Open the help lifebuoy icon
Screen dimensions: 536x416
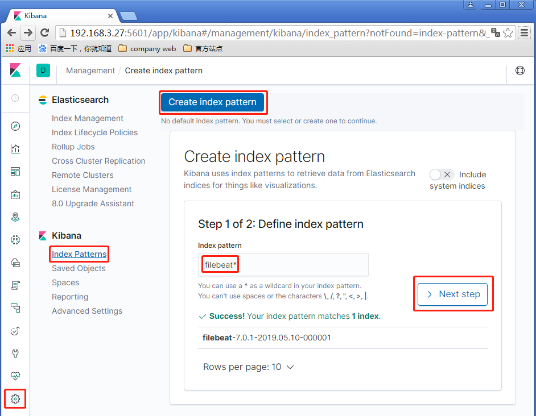[520, 70]
